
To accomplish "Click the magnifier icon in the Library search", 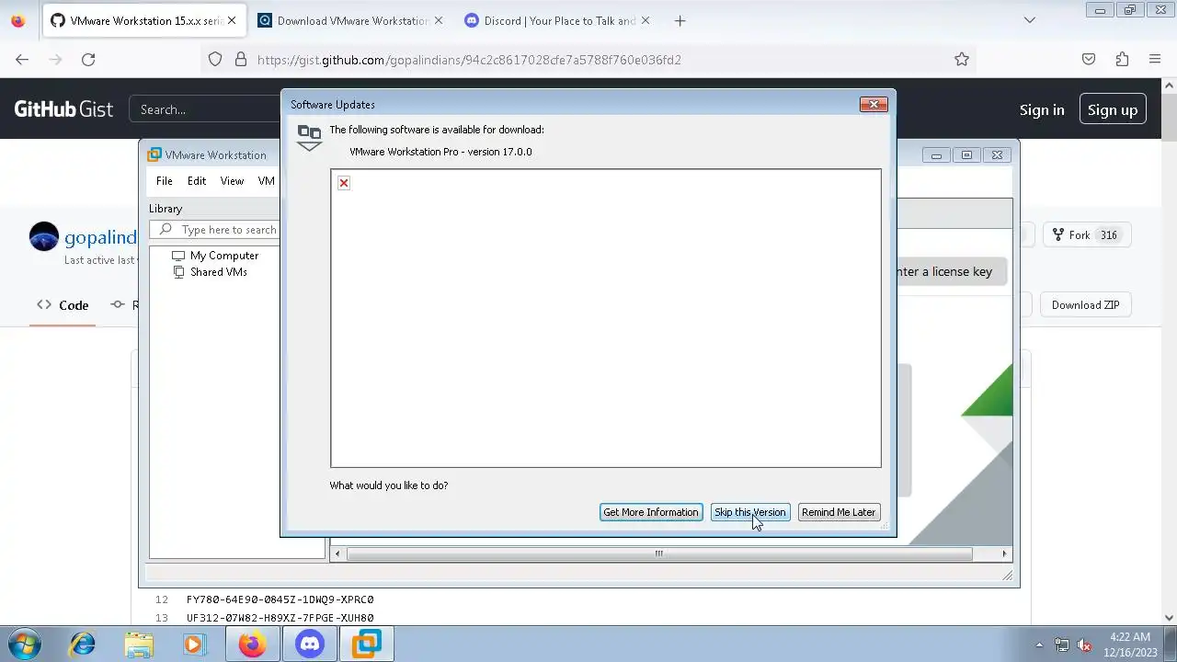I will pyautogui.click(x=166, y=230).
